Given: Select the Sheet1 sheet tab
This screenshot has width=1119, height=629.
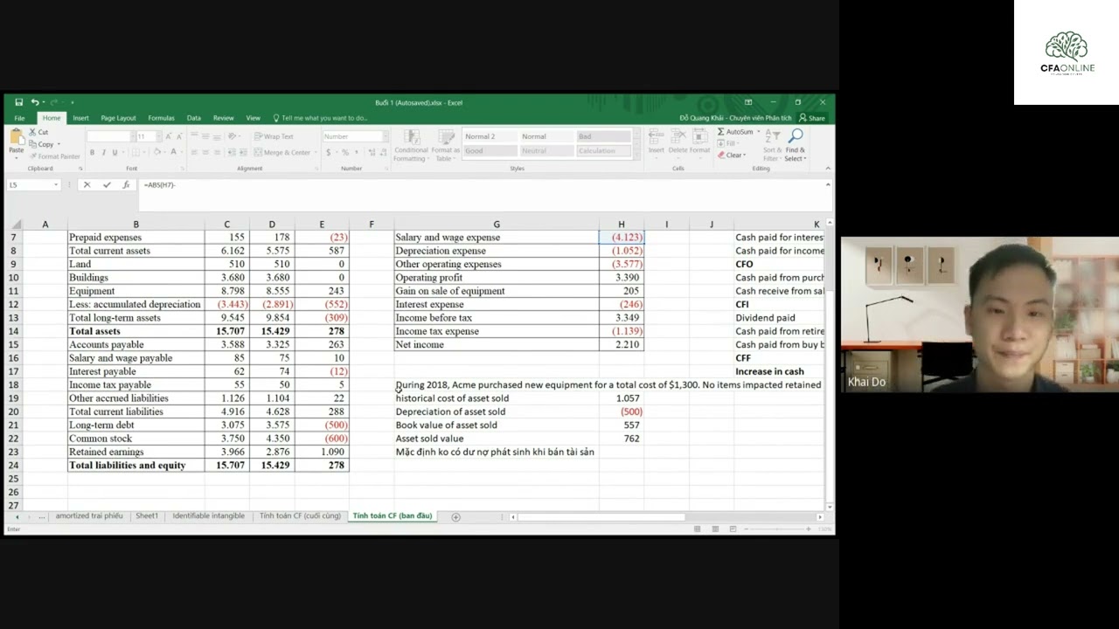Looking at the screenshot, I should coord(147,516).
